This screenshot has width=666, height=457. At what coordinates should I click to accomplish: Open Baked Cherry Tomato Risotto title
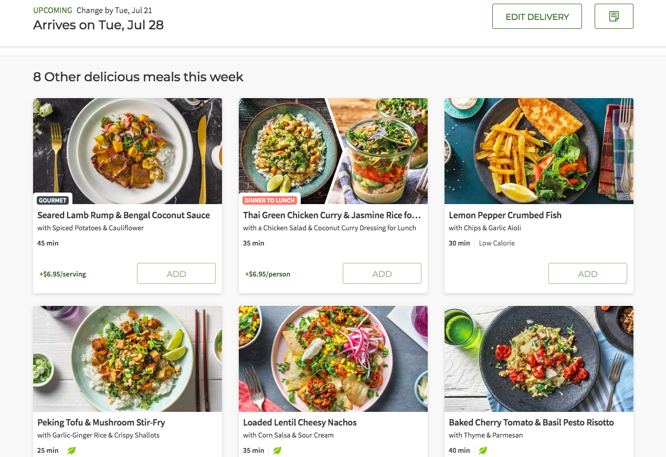coord(531,422)
